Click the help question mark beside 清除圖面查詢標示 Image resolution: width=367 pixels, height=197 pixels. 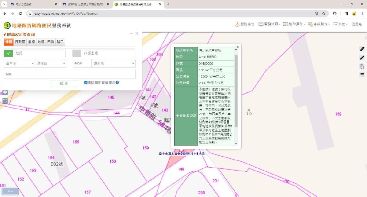[x=117, y=82]
